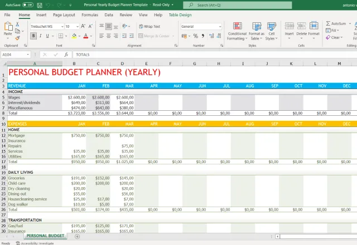Click Format cells button

(x=313, y=31)
